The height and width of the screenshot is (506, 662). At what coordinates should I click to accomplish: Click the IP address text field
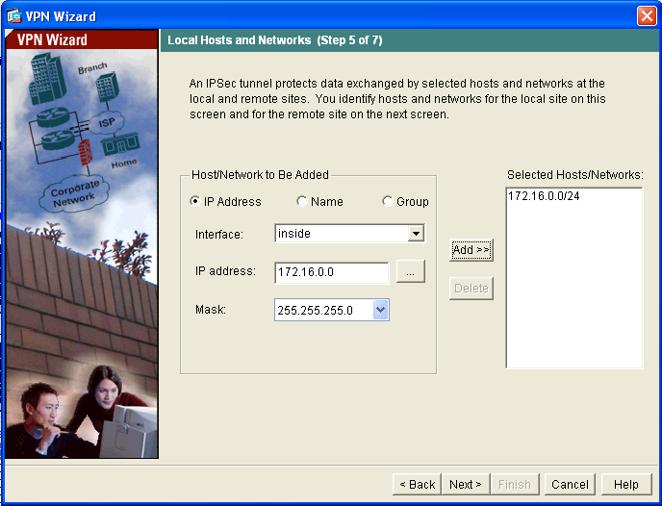[331, 272]
